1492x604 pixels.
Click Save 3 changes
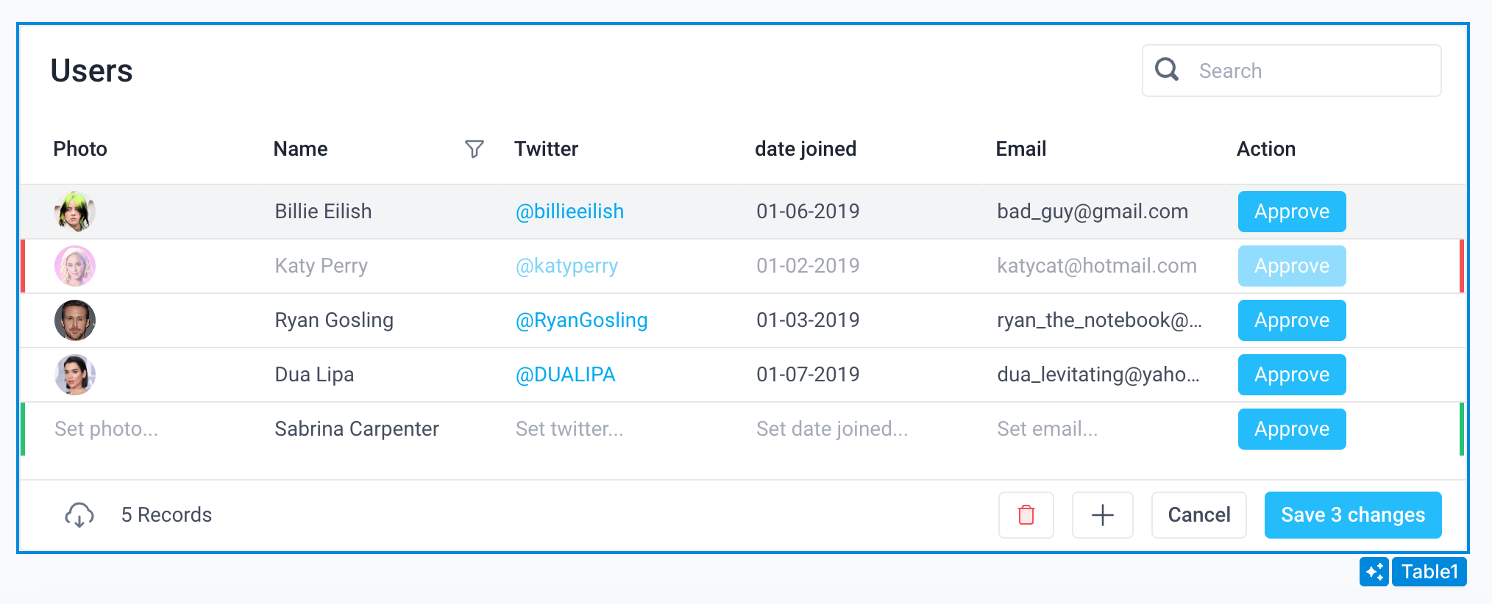tap(1352, 515)
